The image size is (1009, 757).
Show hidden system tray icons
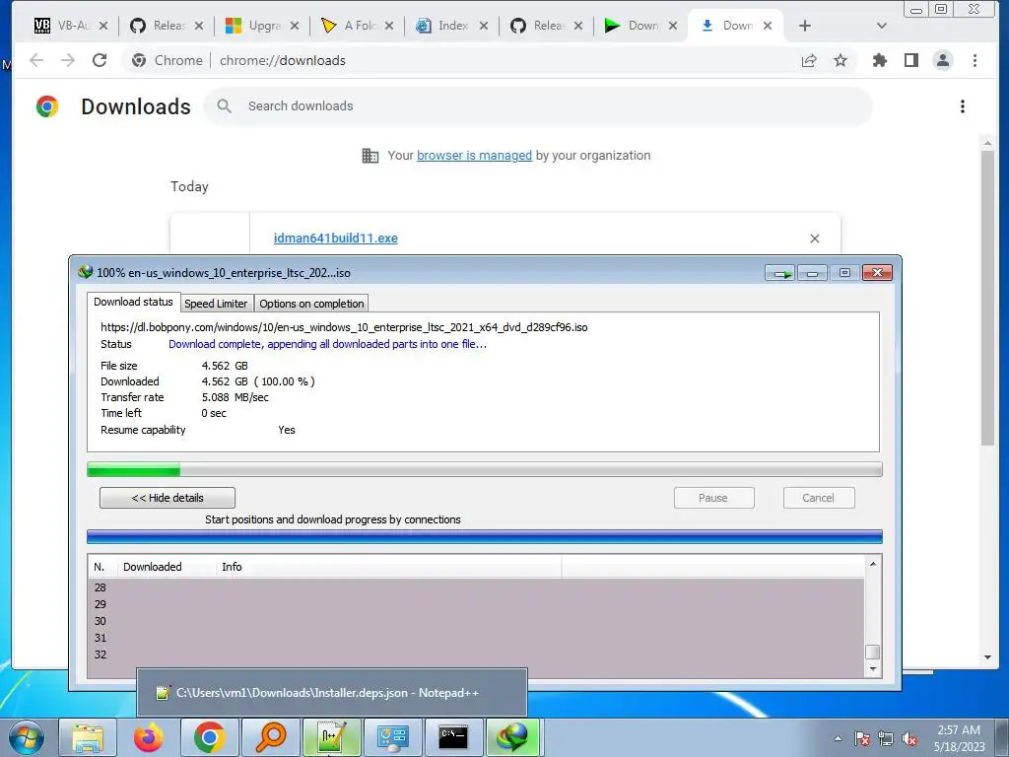pyautogui.click(x=838, y=738)
